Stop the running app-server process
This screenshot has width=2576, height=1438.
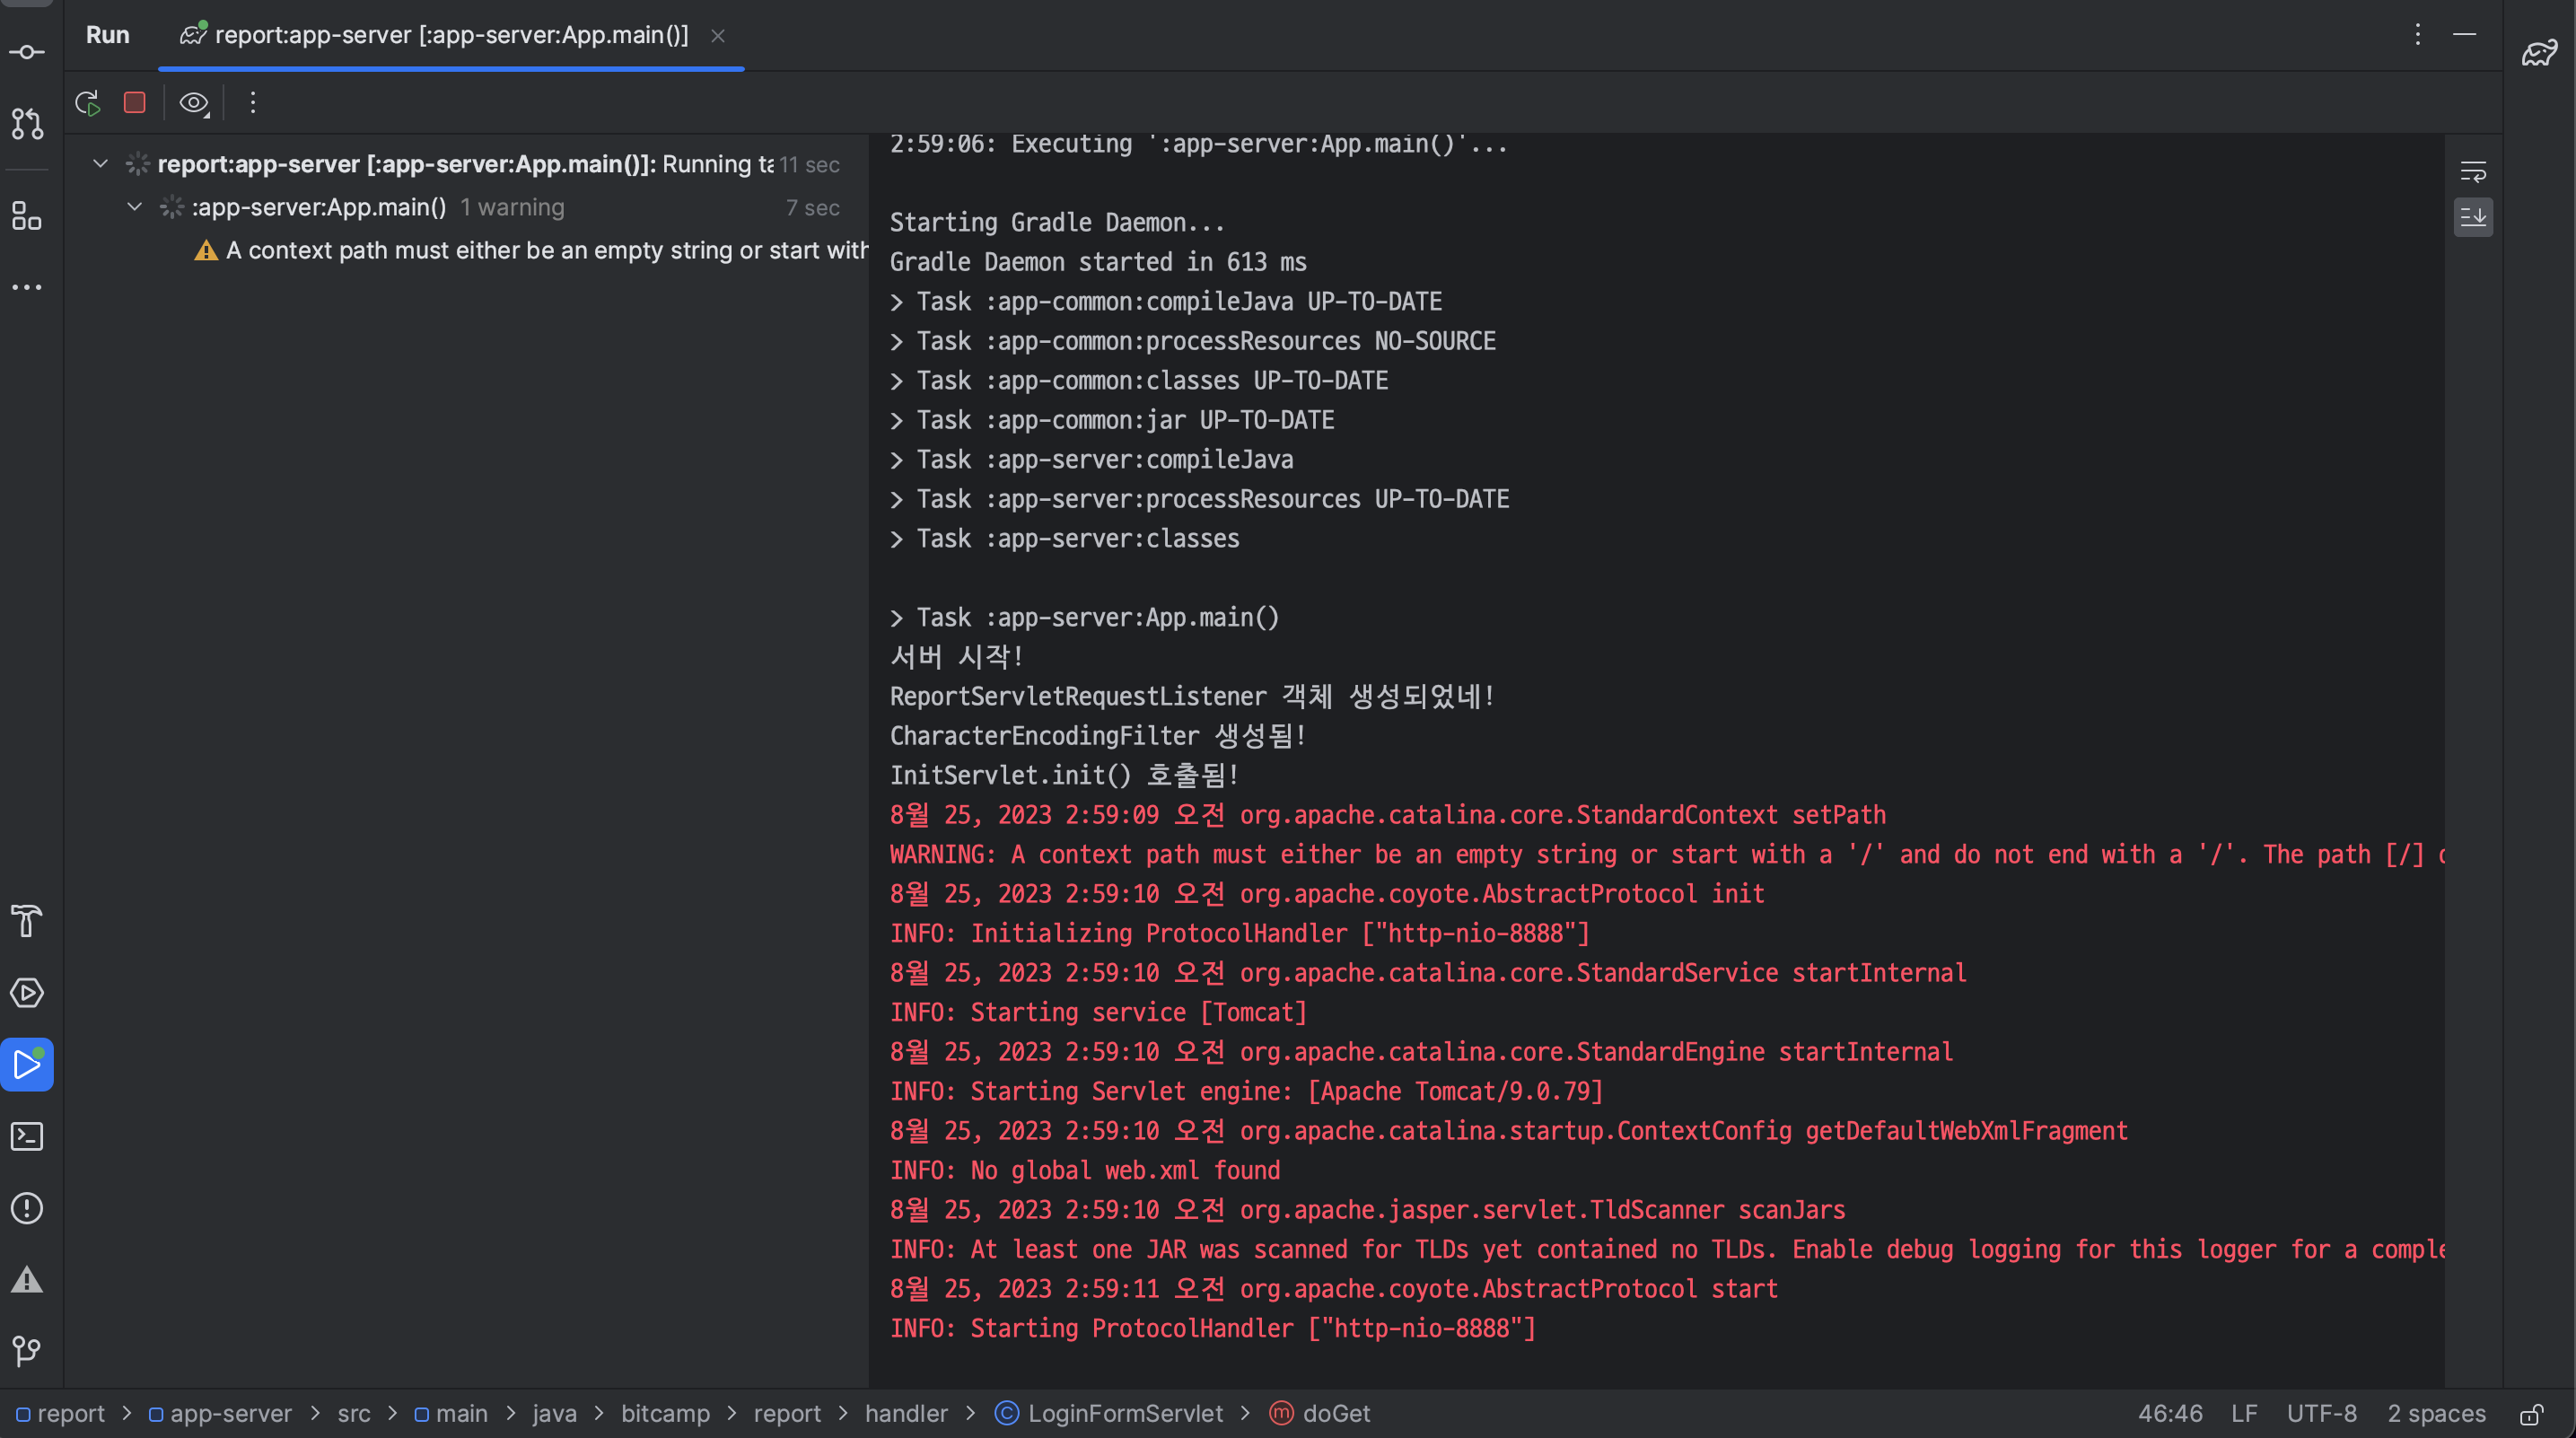click(x=134, y=103)
